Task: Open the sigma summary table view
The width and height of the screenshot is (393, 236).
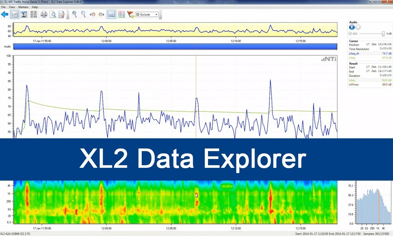Action: point(24,14)
